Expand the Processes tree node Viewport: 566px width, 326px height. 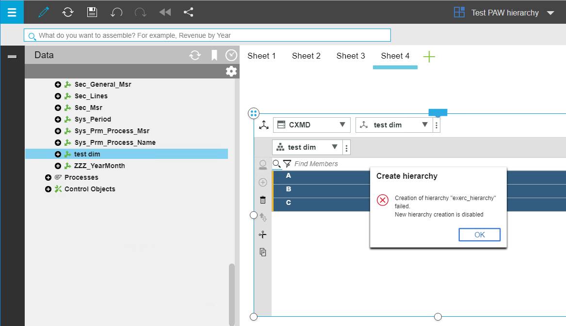48,177
